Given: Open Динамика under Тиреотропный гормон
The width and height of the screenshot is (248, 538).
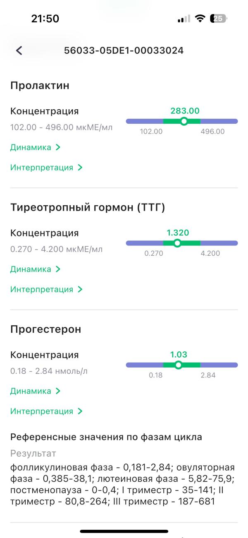Looking at the screenshot, I should tap(35, 269).
